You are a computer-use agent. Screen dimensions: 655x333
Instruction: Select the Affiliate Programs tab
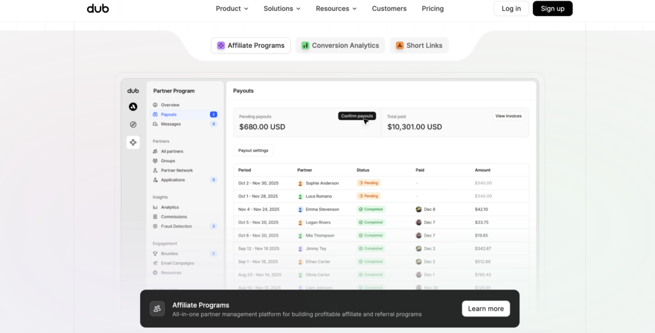tap(251, 45)
